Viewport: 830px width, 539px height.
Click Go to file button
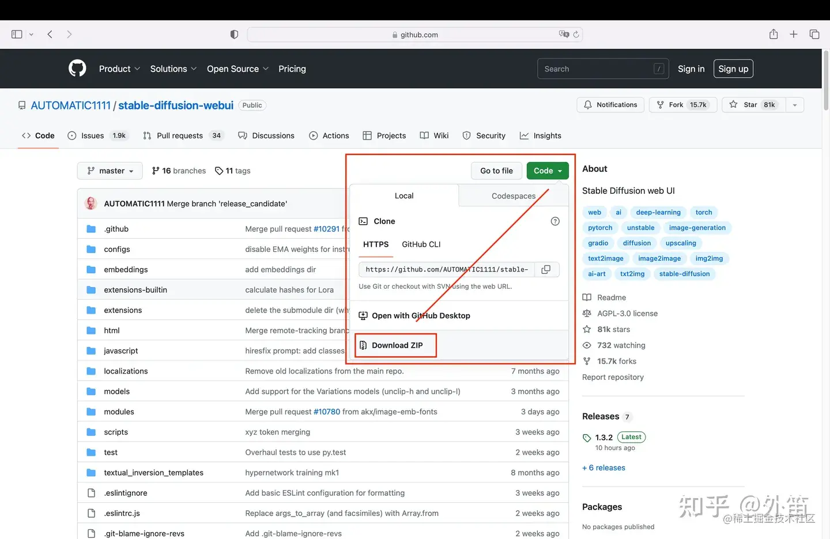496,171
